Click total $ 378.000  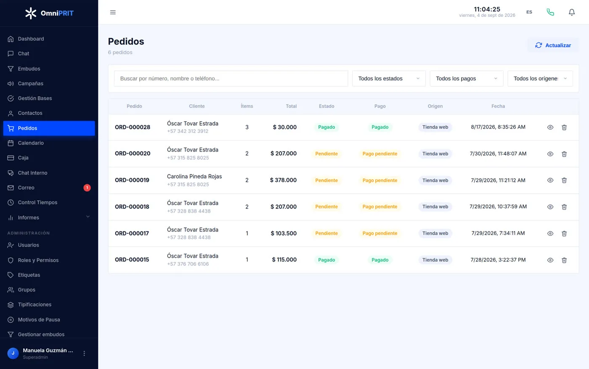coord(283,180)
